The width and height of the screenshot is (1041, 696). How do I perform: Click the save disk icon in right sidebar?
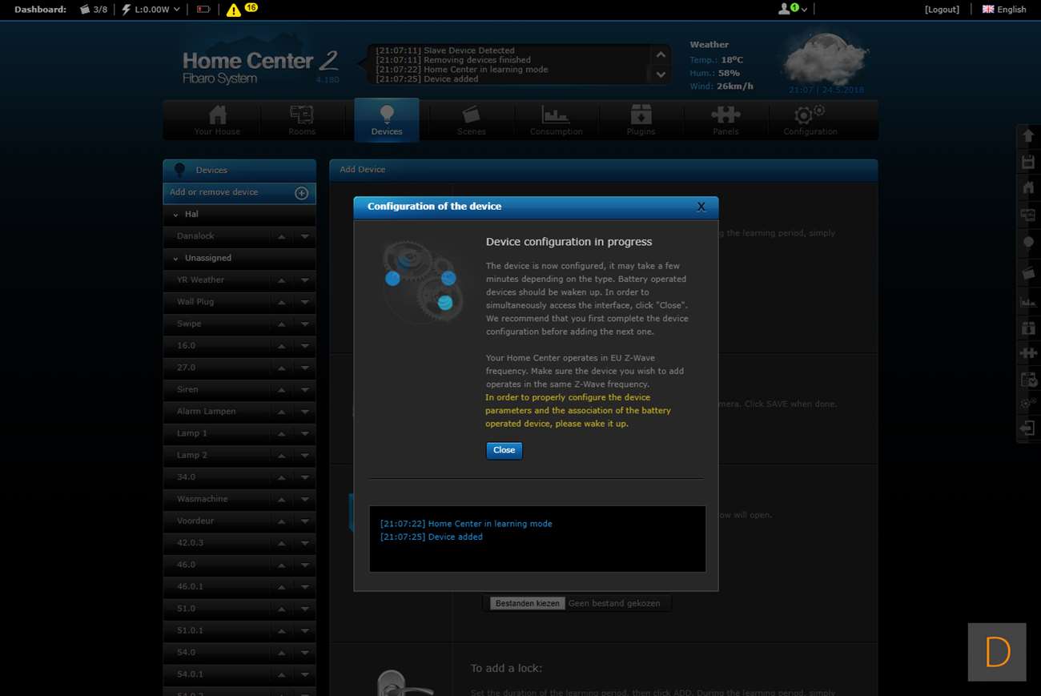1028,163
